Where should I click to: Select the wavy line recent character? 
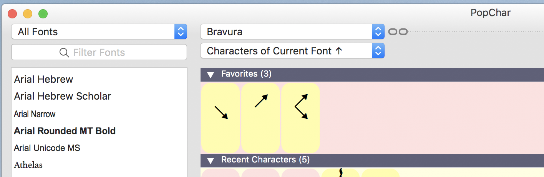pyautogui.click(x=340, y=173)
